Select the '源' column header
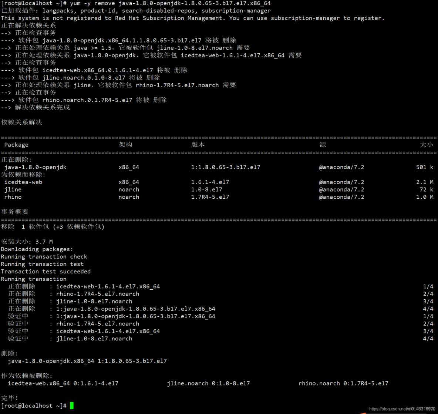 323,145
